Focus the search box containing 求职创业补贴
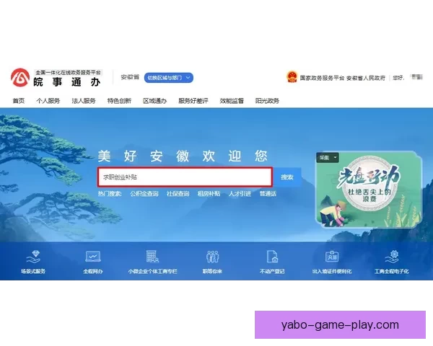 click(185, 177)
